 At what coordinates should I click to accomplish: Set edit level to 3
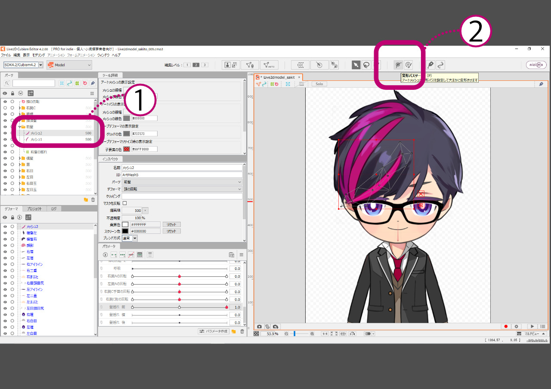point(204,65)
